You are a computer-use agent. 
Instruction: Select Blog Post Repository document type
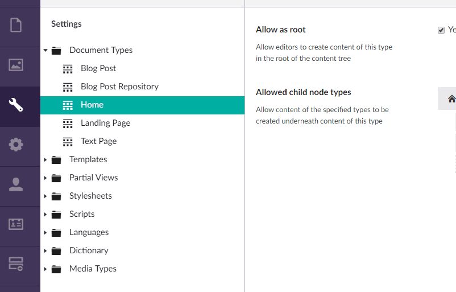[x=119, y=87]
